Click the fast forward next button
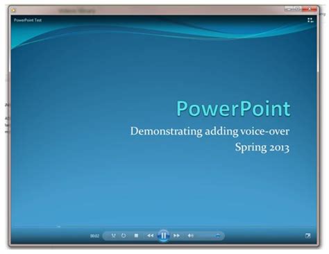The width and height of the screenshot is (329, 254). pyautogui.click(x=176, y=235)
